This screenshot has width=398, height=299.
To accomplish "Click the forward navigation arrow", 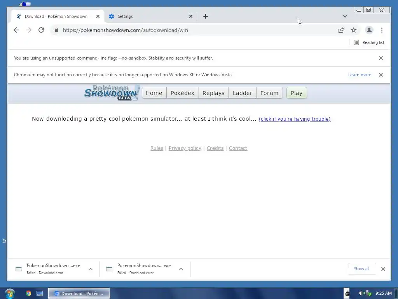I will point(29,30).
